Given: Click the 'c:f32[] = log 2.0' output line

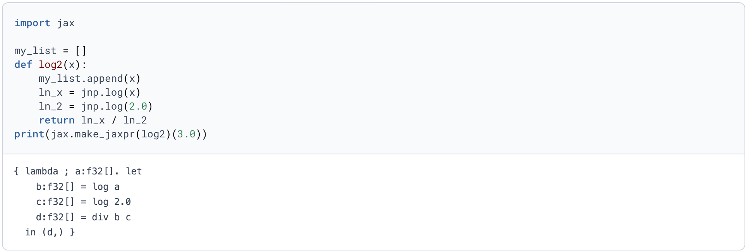Looking at the screenshot, I should tap(84, 202).
